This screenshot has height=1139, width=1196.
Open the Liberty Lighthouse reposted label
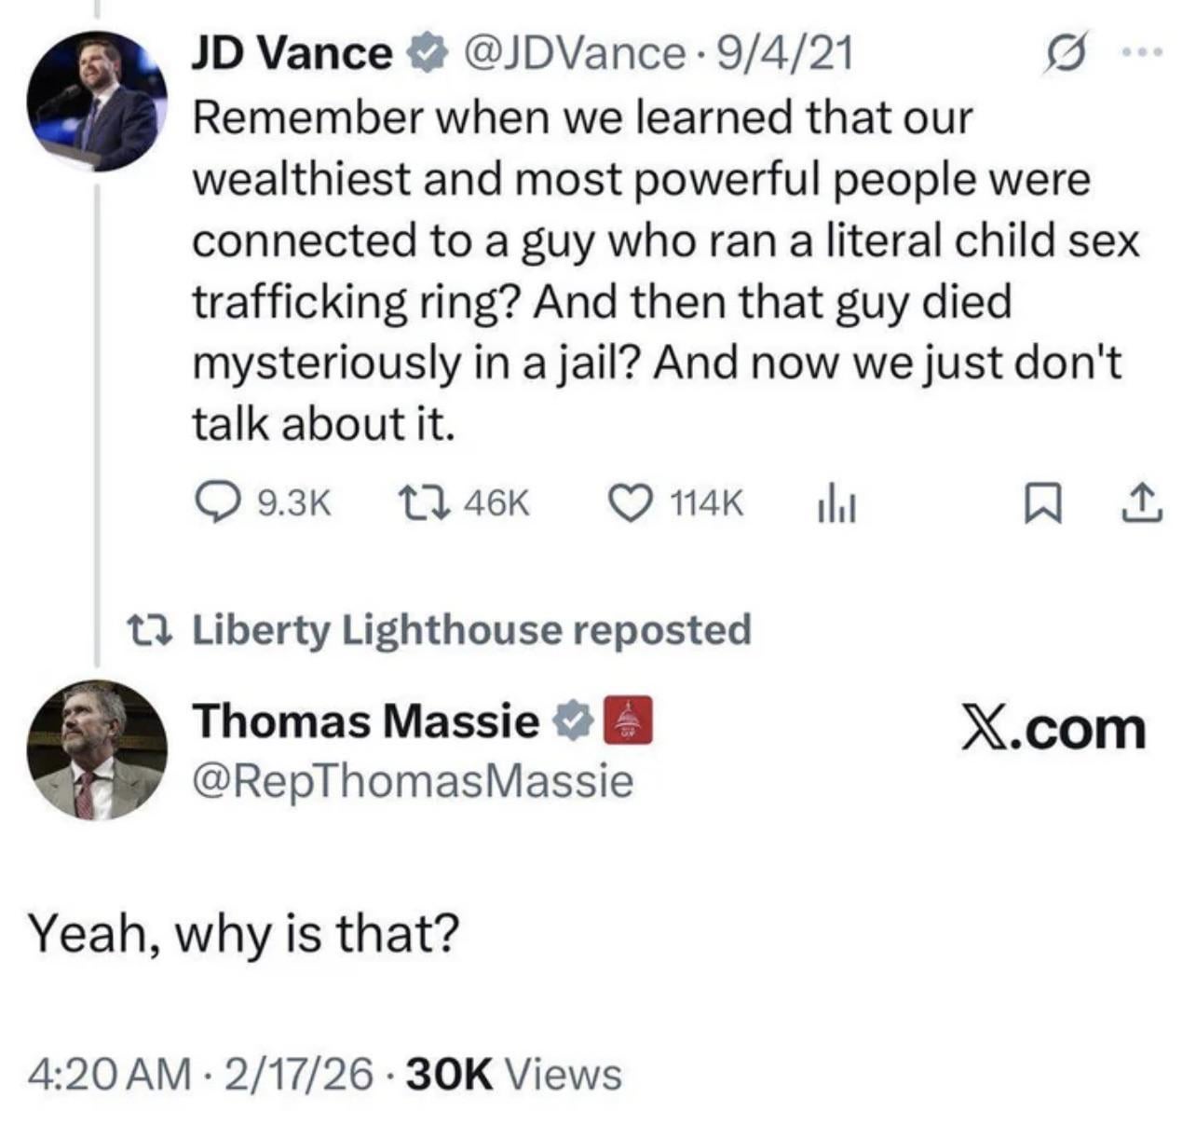tap(471, 630)
